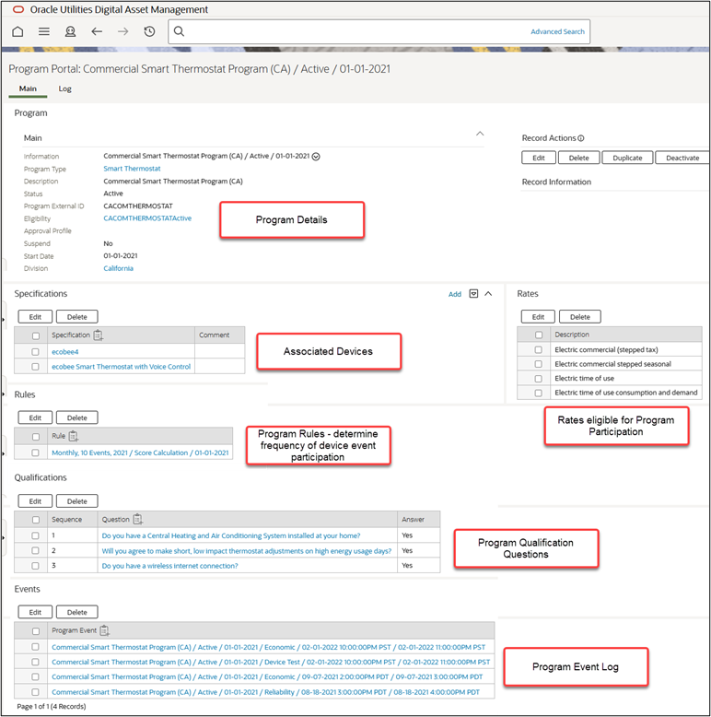711x717 pixels.
Task: Click clipboard icon beside Specification column header
Action: [x=99, y=335]
